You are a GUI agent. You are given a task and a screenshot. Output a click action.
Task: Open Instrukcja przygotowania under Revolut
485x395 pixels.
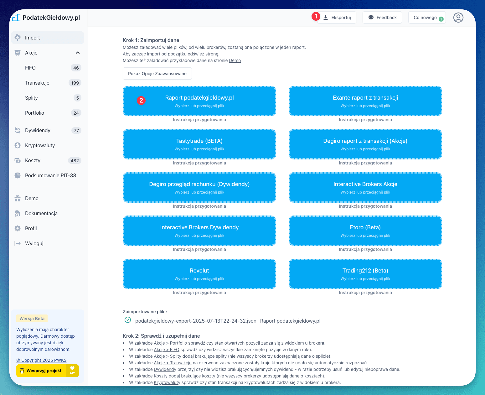pos(199,293)
